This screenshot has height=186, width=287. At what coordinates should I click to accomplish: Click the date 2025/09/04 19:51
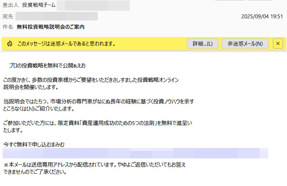[x=262, y=17]
